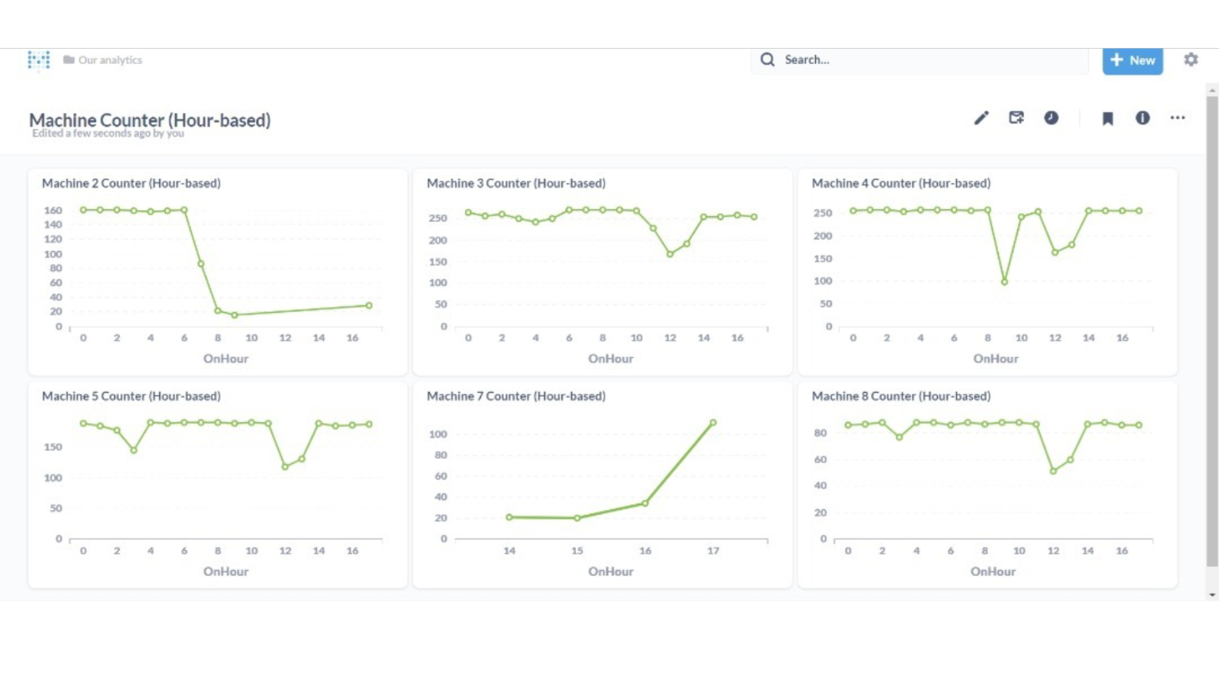
Task: Open auto-refresh clock icon
Action: coord(1051,118)
